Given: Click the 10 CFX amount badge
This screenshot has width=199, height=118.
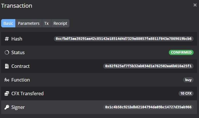Looking at the screenshot, I should point(186,93).
